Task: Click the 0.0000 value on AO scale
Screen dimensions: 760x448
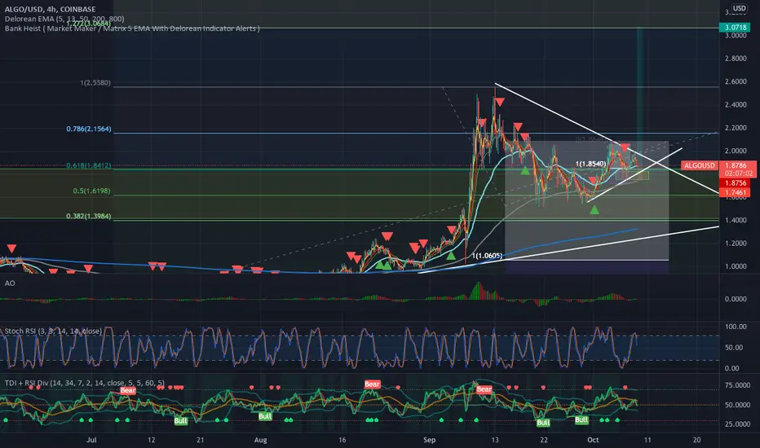Action: click(x=736, y=299)
